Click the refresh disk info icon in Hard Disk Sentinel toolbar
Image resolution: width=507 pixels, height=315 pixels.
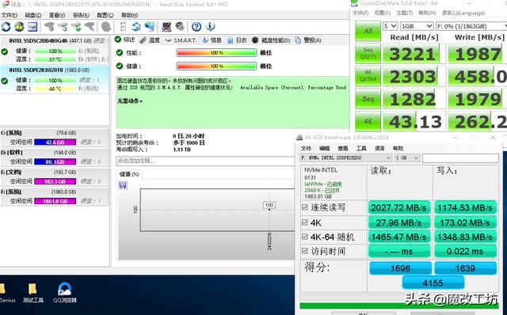[6, 27]
